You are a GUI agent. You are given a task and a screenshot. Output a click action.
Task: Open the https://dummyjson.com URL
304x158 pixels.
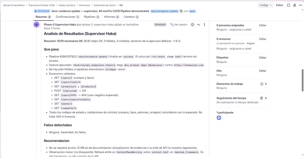(x=189, y=65)
